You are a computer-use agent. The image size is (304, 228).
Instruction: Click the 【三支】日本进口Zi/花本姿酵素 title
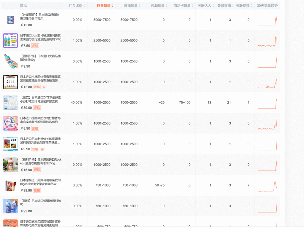coord(40,99)
